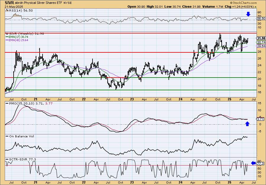This screenshot has height=185, width=266.
Task: Click the EMA(17) 30.74 legend text
Action: click(x=19, y=37)
